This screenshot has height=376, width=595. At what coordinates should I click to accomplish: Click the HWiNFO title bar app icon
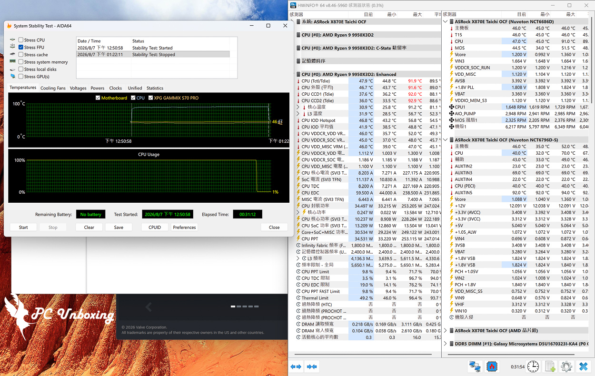pos(293,5)
